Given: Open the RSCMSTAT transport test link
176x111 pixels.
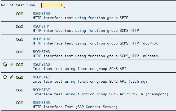Looking at the screenshot, I should pyautogui.click(x=41, y=90).
